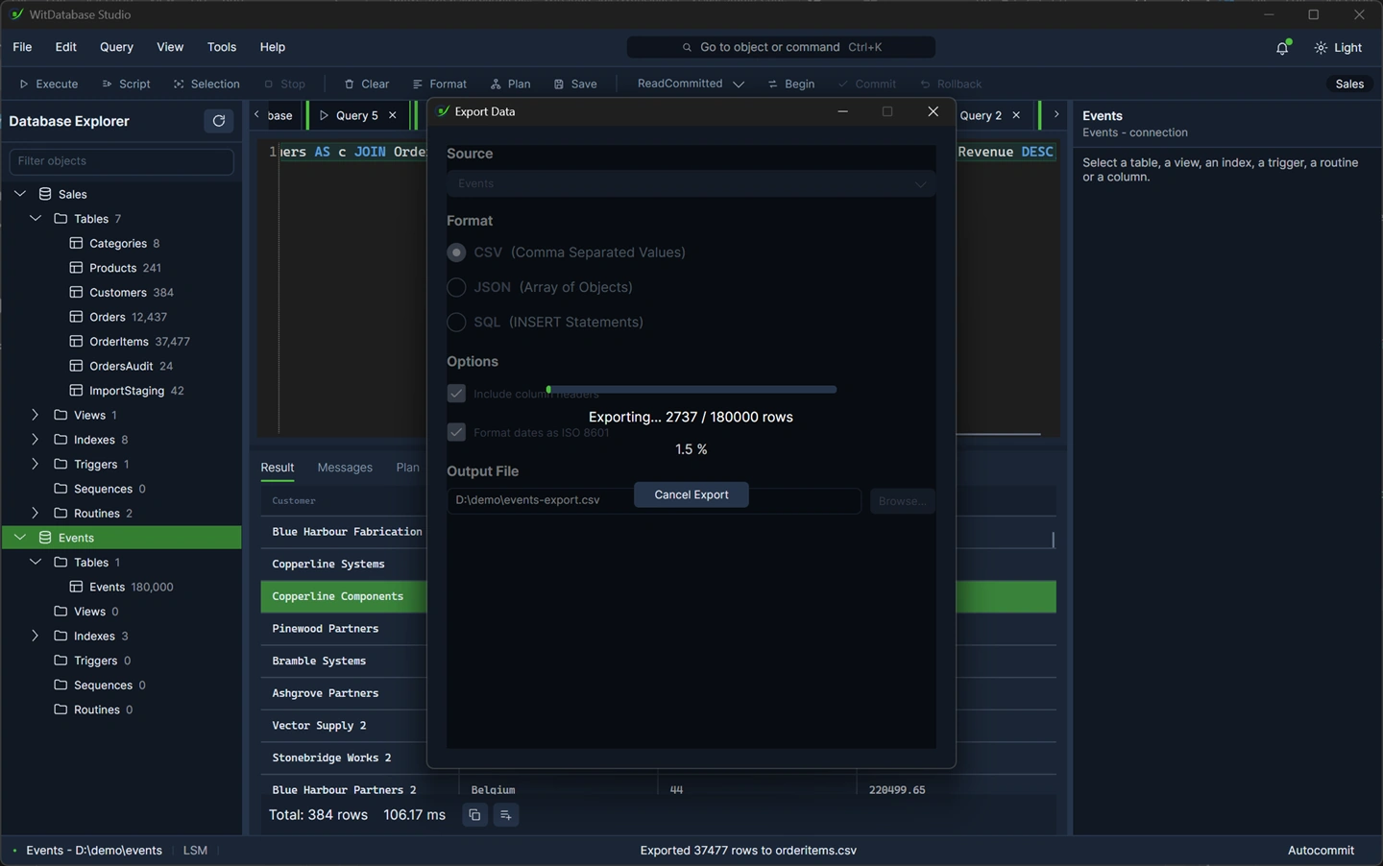
Task: Collapse the Events database node
Action: 20,538
